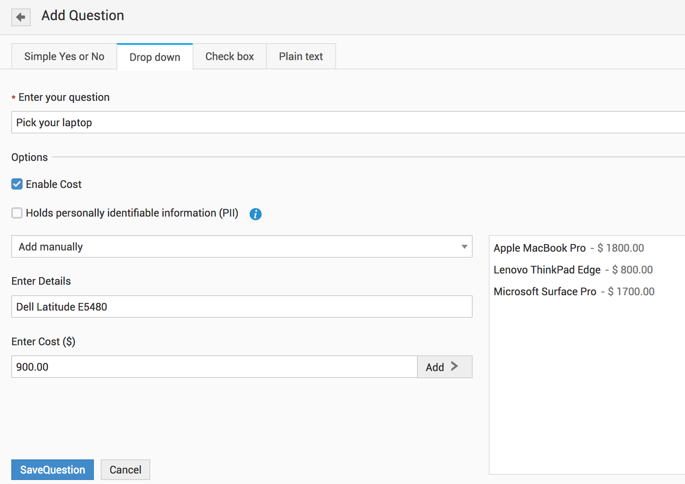Uncheck the Enable Cost checkbox
This screenshot has width=685, height=484.
(17, 184)
